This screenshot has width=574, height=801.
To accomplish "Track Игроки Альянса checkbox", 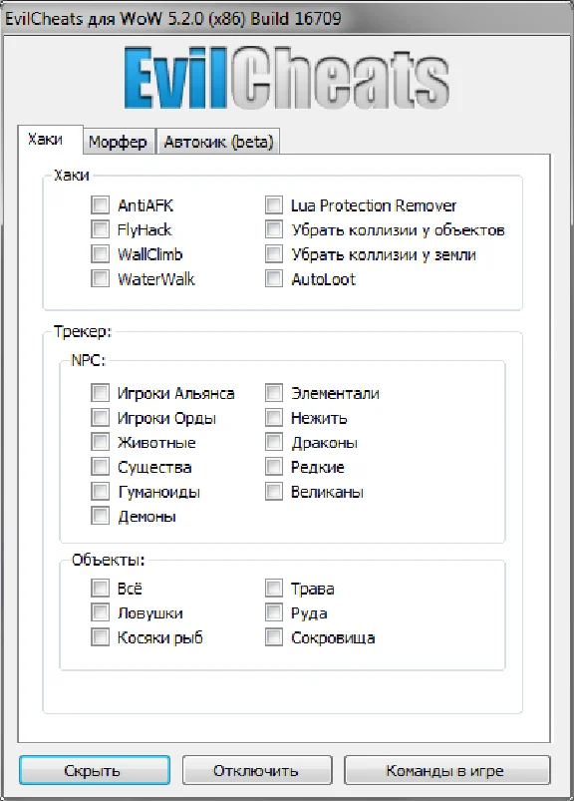I will pyautogui.click(x=100, y=393).
